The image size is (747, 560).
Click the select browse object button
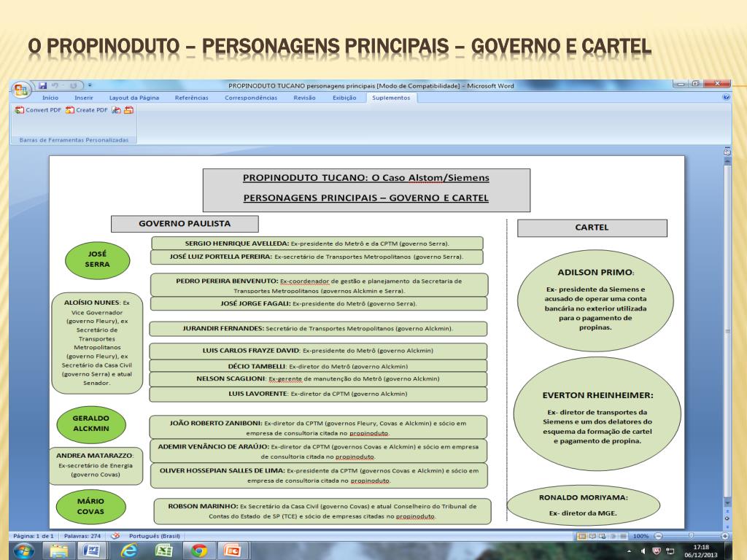tap(727, 518)
